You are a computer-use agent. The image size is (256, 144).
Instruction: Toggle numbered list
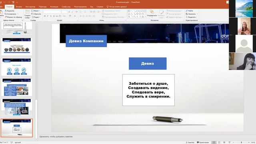coord(86,12)
